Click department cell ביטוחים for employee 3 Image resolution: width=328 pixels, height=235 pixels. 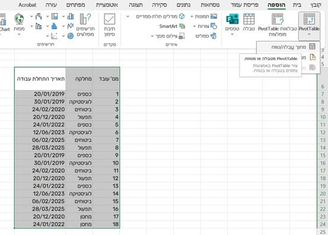pos(79,109)
